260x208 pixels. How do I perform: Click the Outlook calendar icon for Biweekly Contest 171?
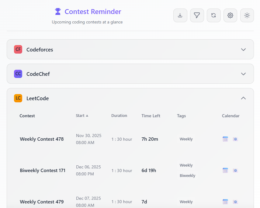point(235,170)
